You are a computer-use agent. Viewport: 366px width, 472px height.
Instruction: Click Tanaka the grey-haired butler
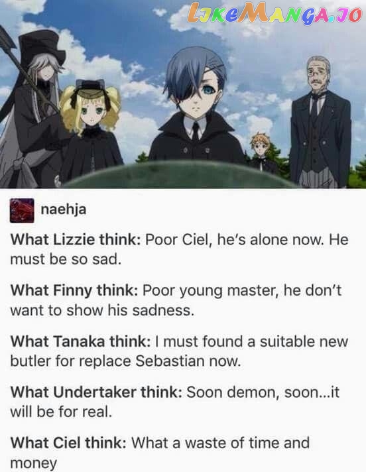tap(320, 122)
